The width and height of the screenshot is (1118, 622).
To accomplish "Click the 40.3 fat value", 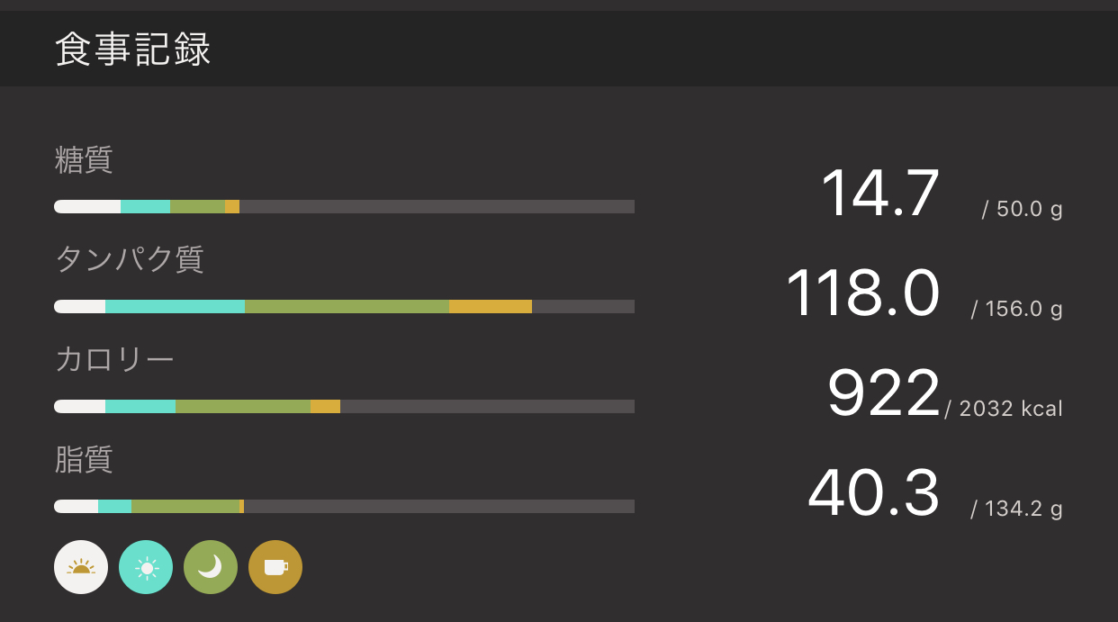I will 873,493.
